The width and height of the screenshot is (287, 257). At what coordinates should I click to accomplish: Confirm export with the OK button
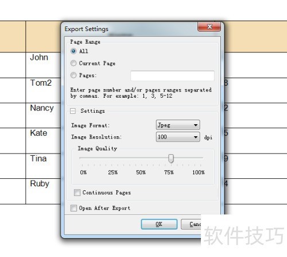pyautogui.click(x=159, y=224)
